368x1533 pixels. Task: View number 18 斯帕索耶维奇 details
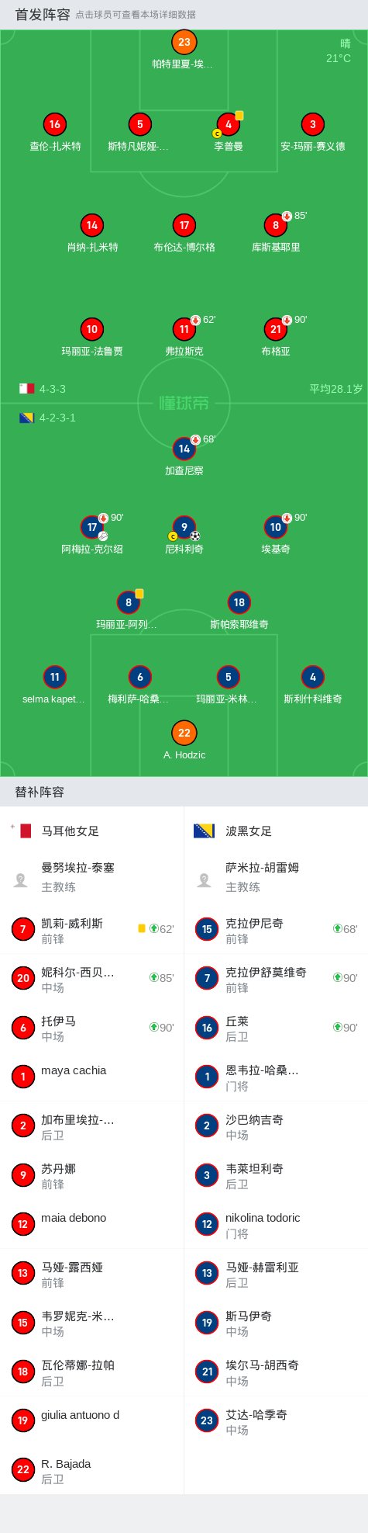(x=239, y=602)
